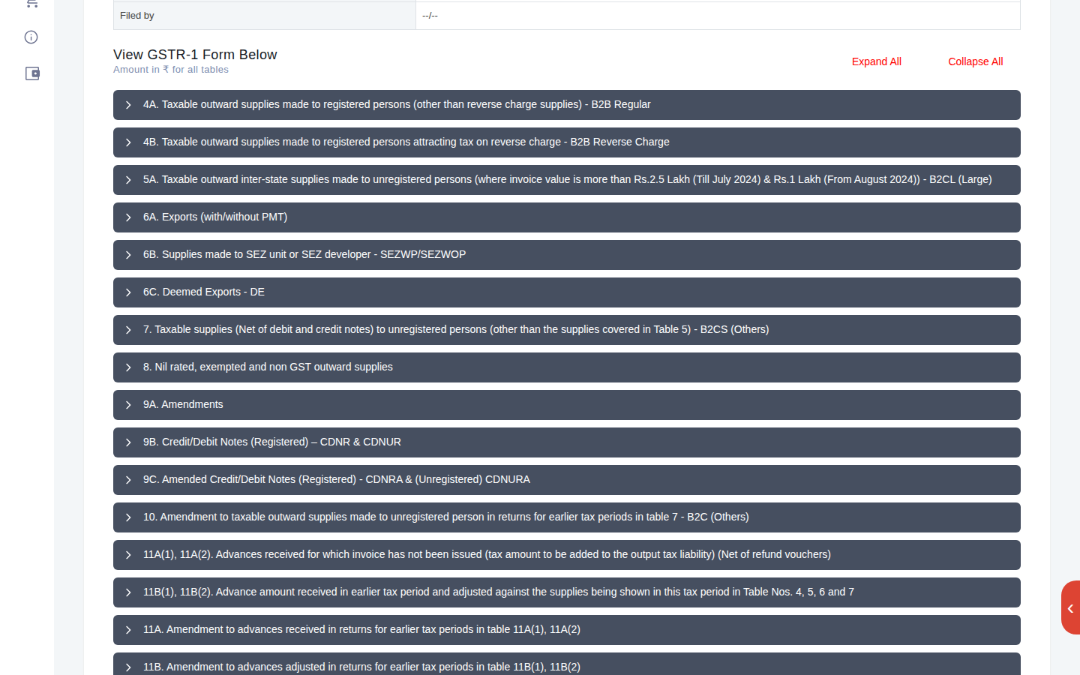This screenshot has height=675, width=1080.
Task: Expand 5A B2CL (Large) section chevron
Action: (128, 180)
